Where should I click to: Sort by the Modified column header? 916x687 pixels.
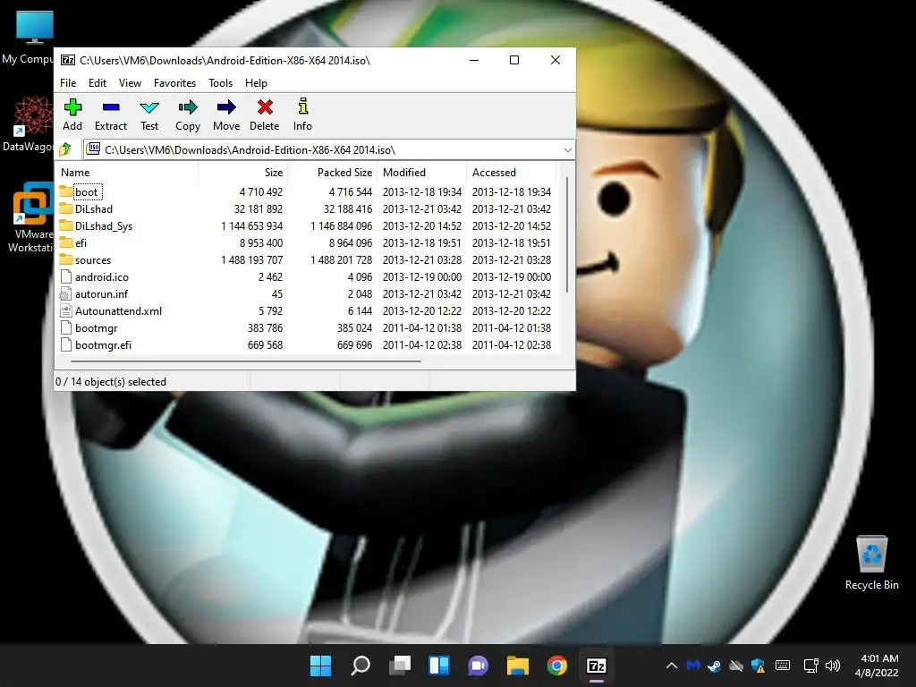(422, 173)
